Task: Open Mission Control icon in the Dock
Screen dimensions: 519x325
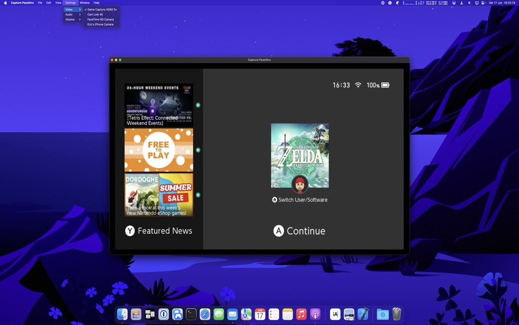Action: pos(150,314)
